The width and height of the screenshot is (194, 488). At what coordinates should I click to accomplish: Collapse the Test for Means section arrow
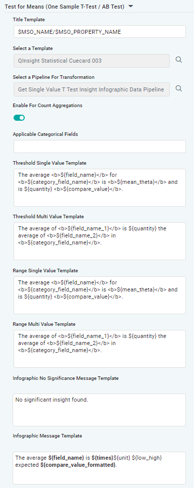pos(131,6)
